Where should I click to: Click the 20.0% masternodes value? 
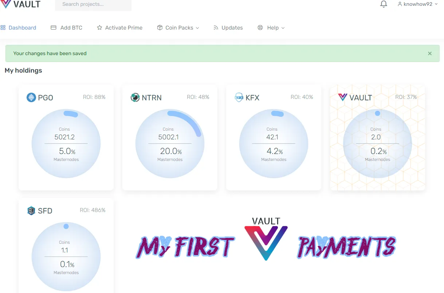(171, 151)
